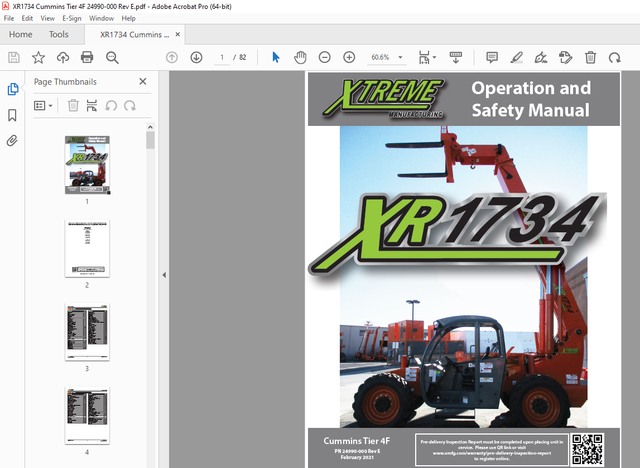Image resolution: width=640 pixels, height=468 pixels.
Task: Go to the next page arrow
Action: [196, 57]
